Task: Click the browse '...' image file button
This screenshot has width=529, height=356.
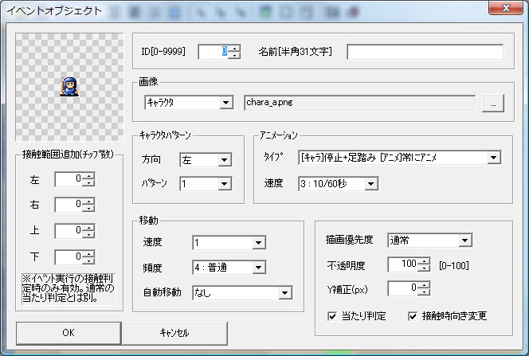Action: 493,103
